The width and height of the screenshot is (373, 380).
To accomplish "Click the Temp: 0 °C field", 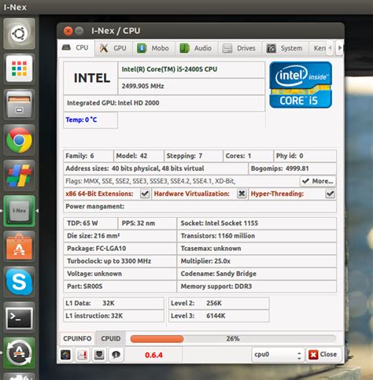I will pos(90,120).
